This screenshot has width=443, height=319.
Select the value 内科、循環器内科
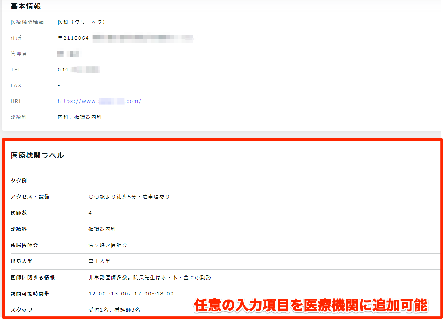80,117
